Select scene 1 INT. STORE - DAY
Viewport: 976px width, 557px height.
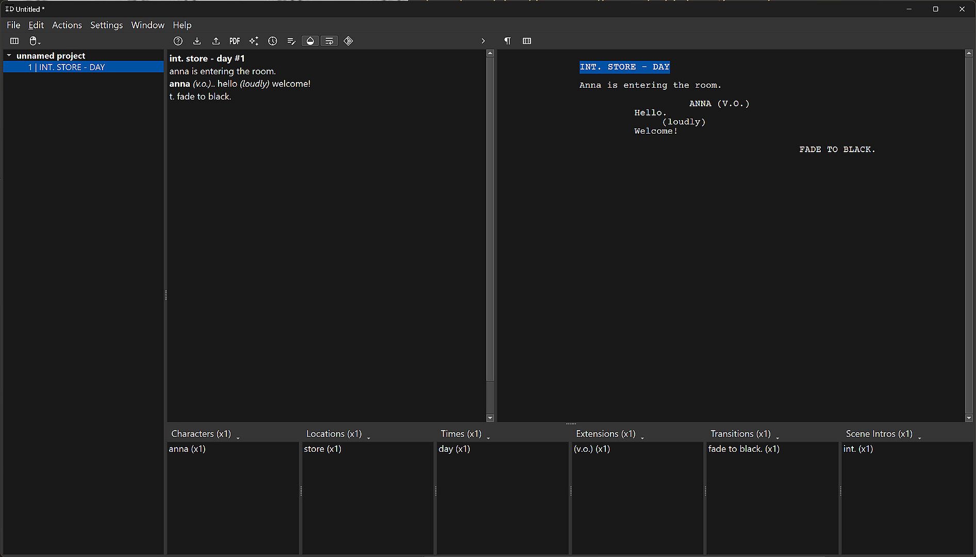[67, 68]
